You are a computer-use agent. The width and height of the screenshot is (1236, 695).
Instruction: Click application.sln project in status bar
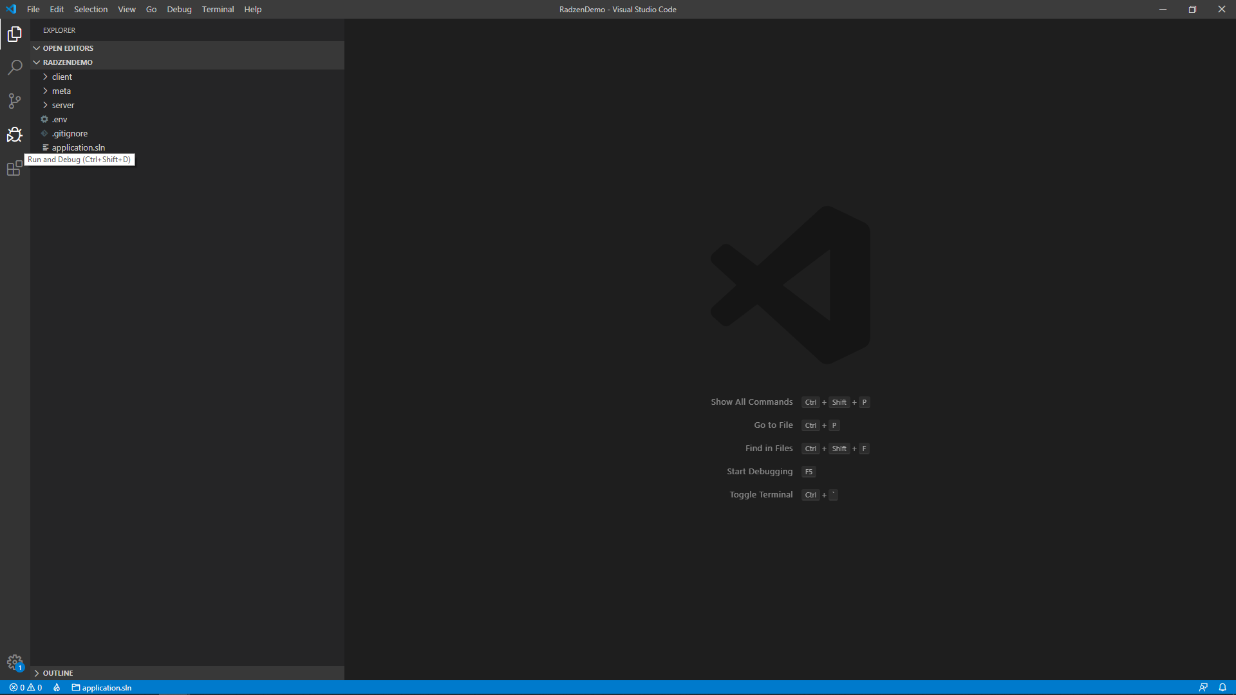[102, 687]
